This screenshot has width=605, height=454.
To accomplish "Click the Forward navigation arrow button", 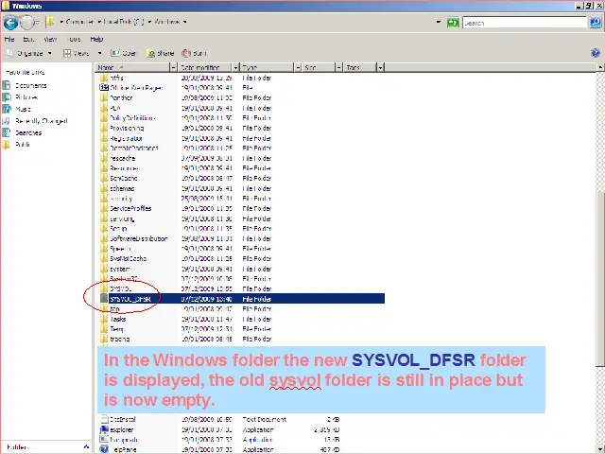I will point(28,22).
